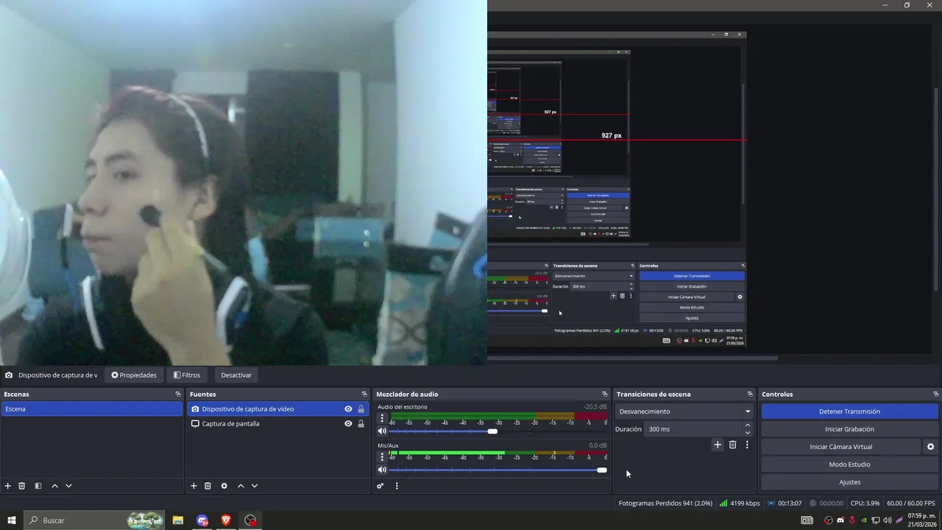The image size is (942, 530).
Task: Open the Windows Start menu
Action: point(12,520)
